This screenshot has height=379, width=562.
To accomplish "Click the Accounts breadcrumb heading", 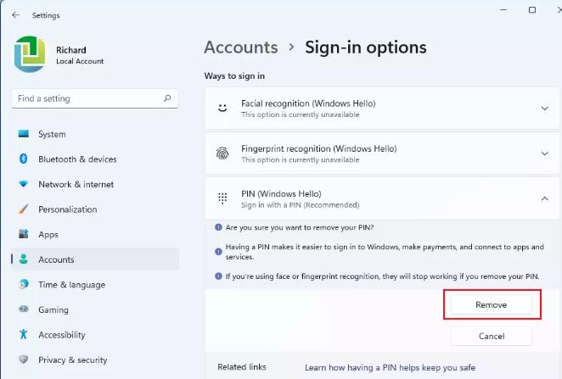I will pos(241,47).
